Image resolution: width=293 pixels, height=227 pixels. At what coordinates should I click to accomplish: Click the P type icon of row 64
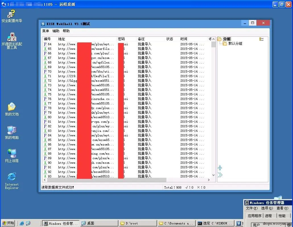(x=45, y=44)
